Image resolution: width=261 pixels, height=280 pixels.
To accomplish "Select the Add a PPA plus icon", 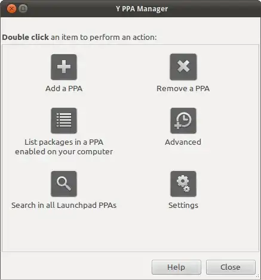I will tap(64, 67).
